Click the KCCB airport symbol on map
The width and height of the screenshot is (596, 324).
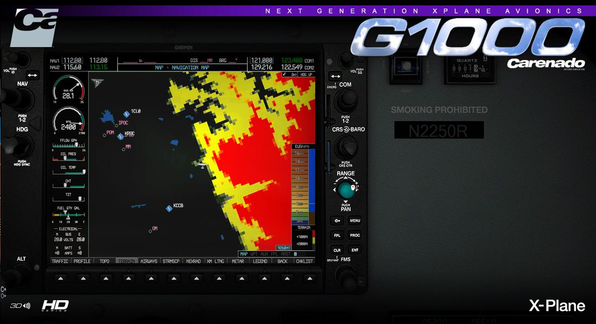[x=169, y=208]
